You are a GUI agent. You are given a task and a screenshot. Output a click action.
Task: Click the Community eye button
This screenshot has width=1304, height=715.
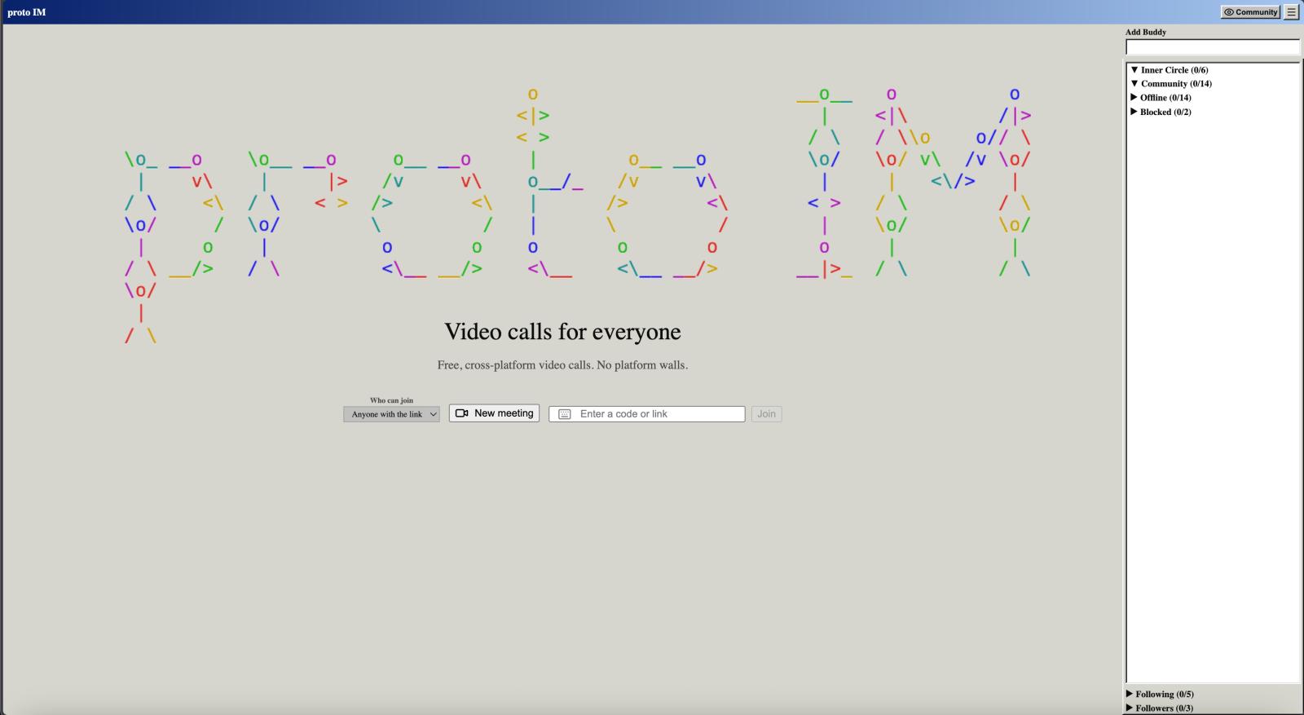[1250, 12]
